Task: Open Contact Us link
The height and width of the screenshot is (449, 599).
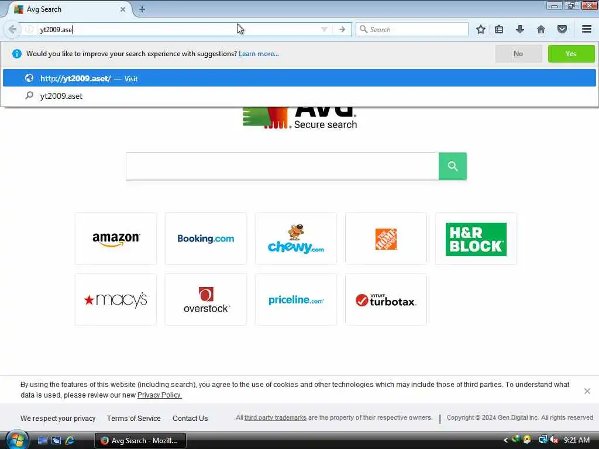Action: point(190,419)
